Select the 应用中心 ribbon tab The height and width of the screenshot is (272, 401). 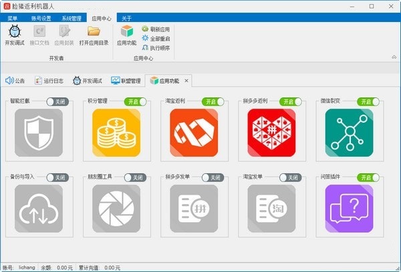pyautogui.click(x=102, y=18)
